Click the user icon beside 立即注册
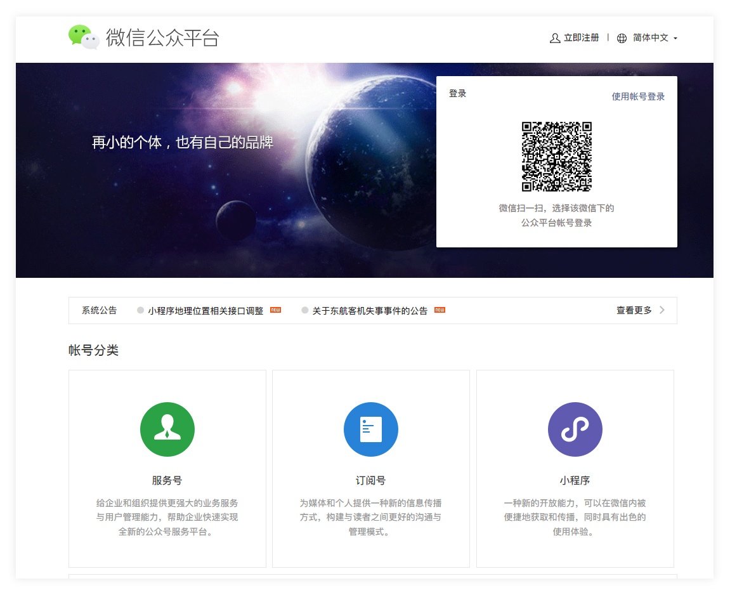Viewport: 730px width, 595px height. click(555, 38)
